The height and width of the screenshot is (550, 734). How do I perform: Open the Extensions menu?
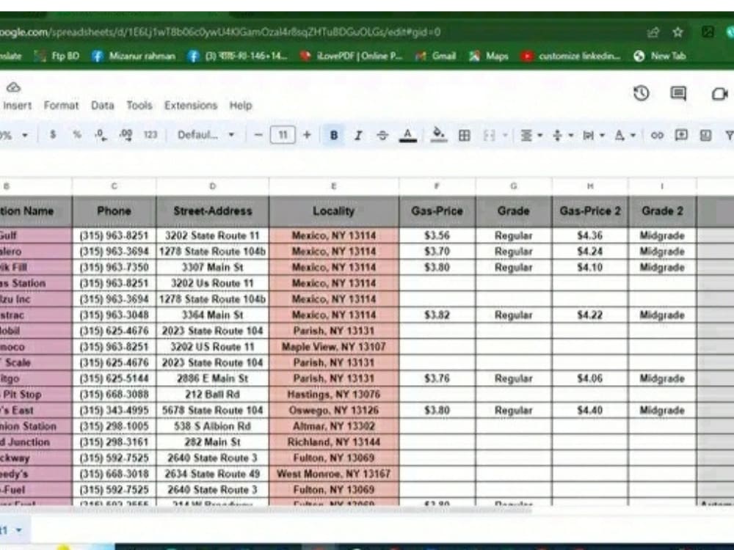(191, 105)
